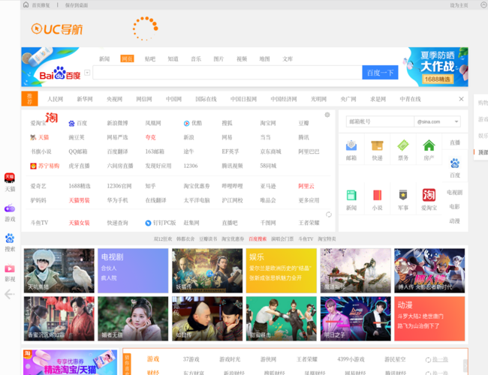Click the 百度一下 search button
The height and width of the screenshot is (375, 488).
coord(380,73)
